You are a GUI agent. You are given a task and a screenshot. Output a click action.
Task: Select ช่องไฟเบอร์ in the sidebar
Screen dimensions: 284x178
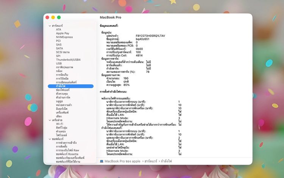coord(62,90)
